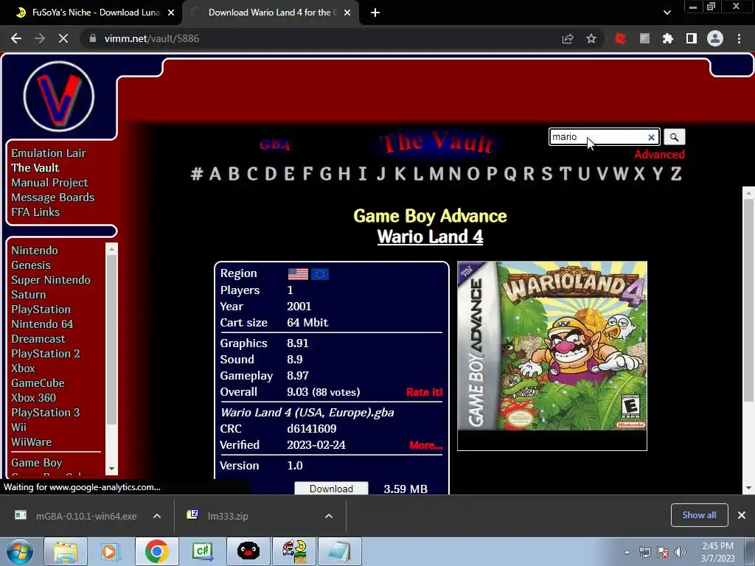Open the tab search dropdown arrow
Image resolution: width=755 pixels, height=566 pixels.
[x=667, y=13]
